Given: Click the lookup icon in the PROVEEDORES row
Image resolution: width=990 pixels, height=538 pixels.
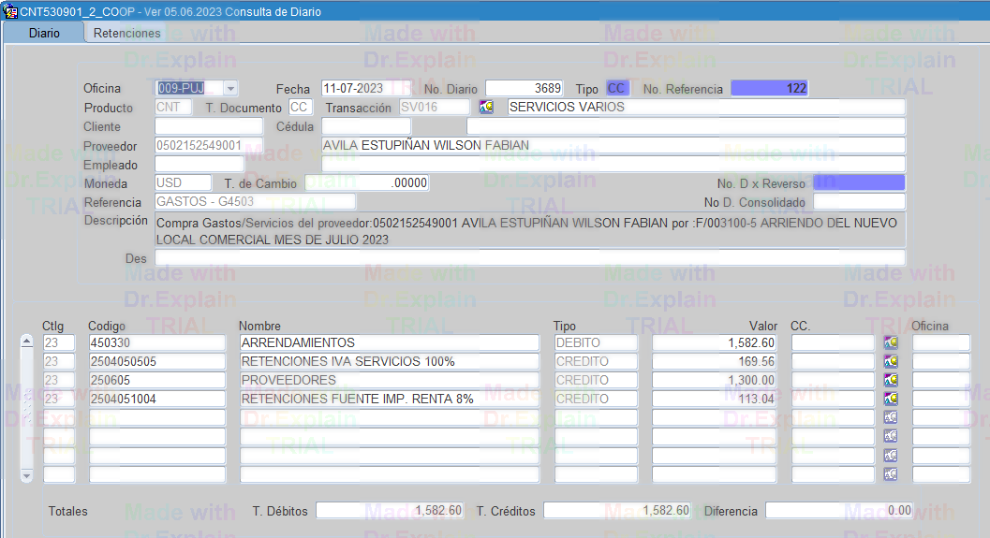Looking at the screenshot, I should [891, 381].
